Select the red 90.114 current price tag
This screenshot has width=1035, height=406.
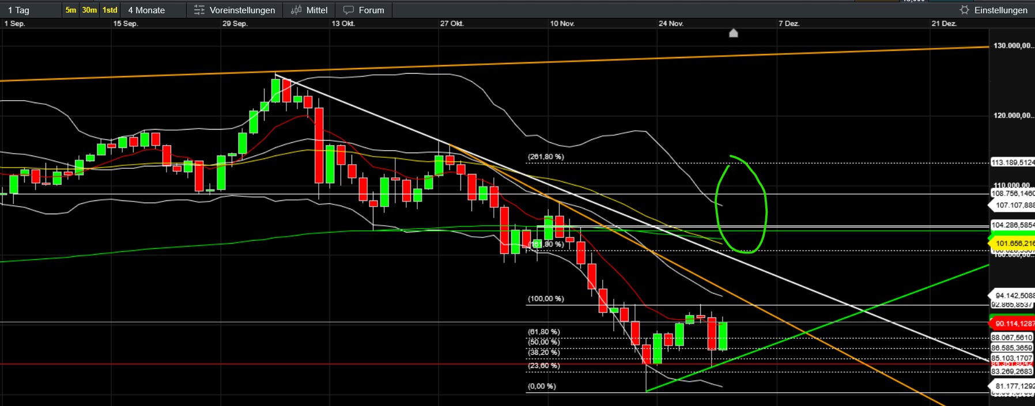(x=1013, y=324)
